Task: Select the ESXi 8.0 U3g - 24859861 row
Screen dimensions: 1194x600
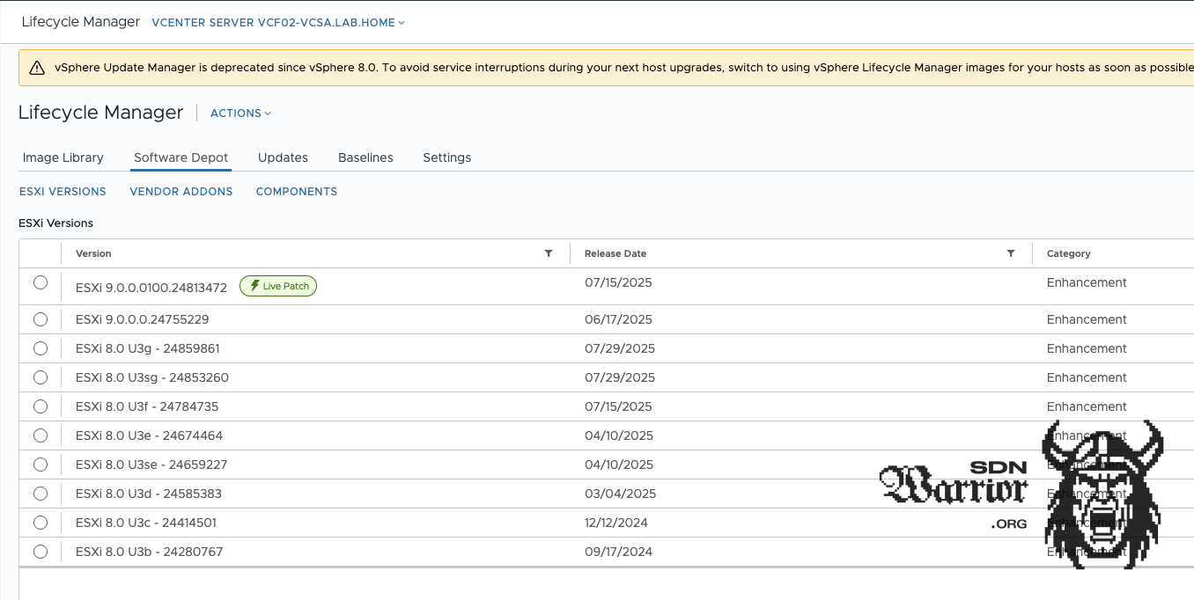Action: tap(40, 348)
